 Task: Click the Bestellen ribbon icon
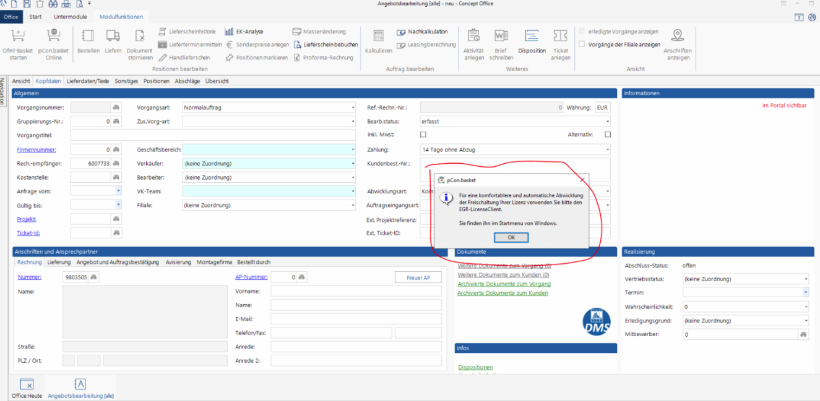coord(88,36)
